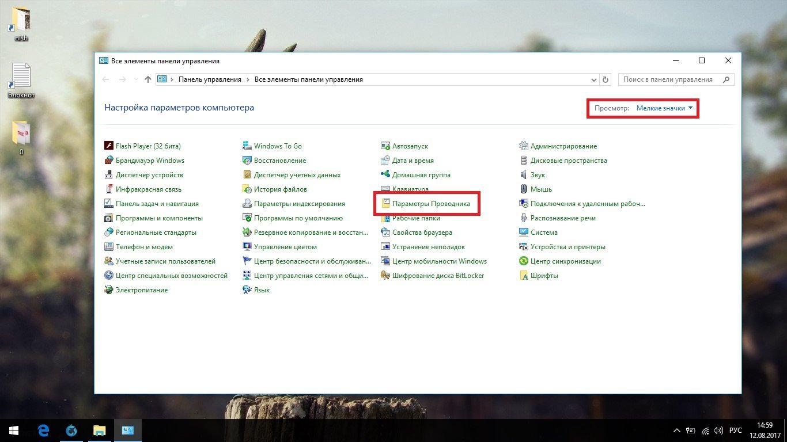Expand the address bar history dropdown
This screenshot has height=442, width=787.
pyautogui.click(x=594, y=79)
